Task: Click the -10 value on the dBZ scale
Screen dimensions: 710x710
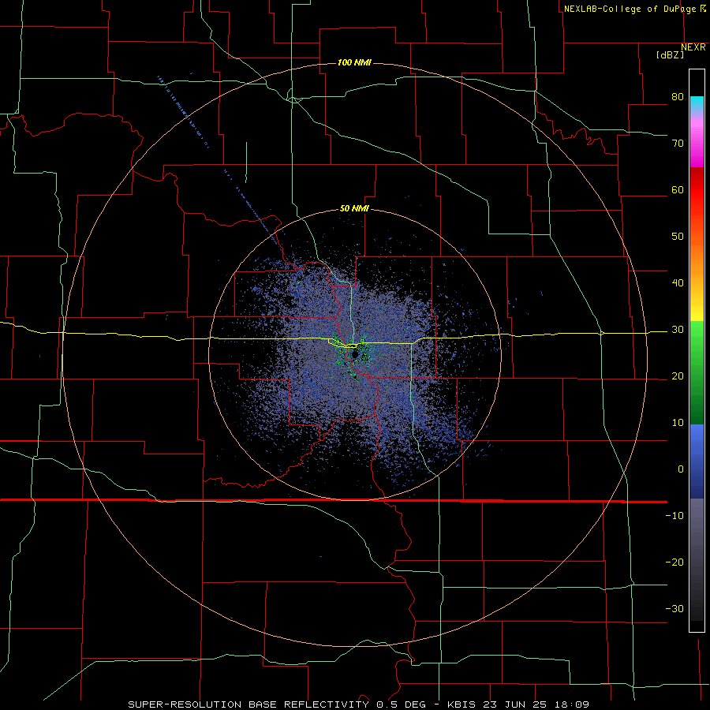Action: point(674,516)
